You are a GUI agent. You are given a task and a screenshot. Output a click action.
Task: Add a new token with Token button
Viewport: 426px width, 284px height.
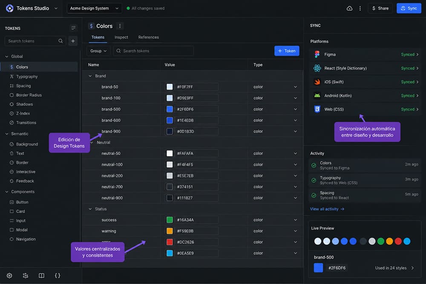point(287,51)
